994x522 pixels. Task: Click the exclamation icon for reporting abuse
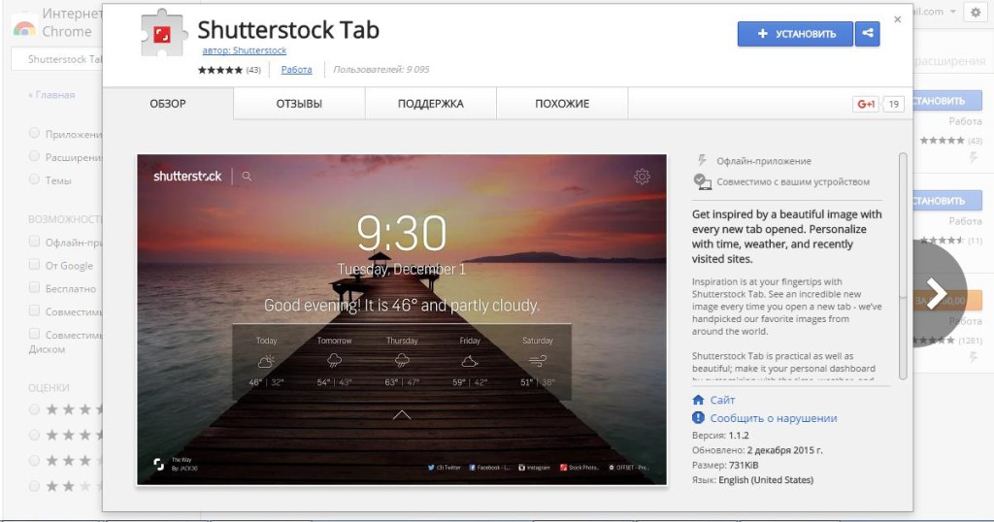tap(698, 418)
